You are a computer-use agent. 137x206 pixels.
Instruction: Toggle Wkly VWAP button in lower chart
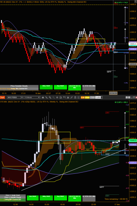(46, 198)
